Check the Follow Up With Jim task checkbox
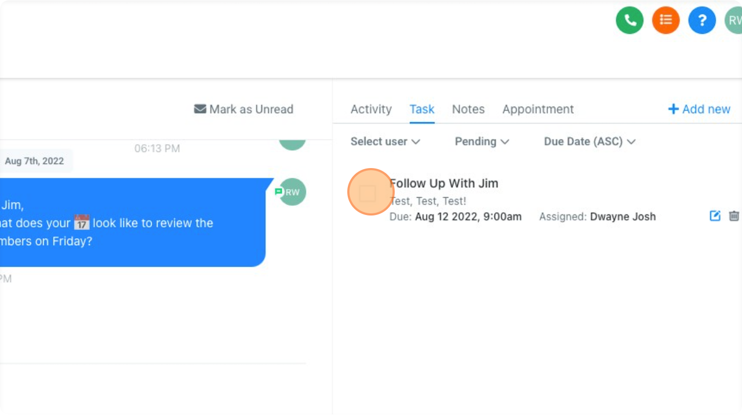 click(x=367, y=194)
